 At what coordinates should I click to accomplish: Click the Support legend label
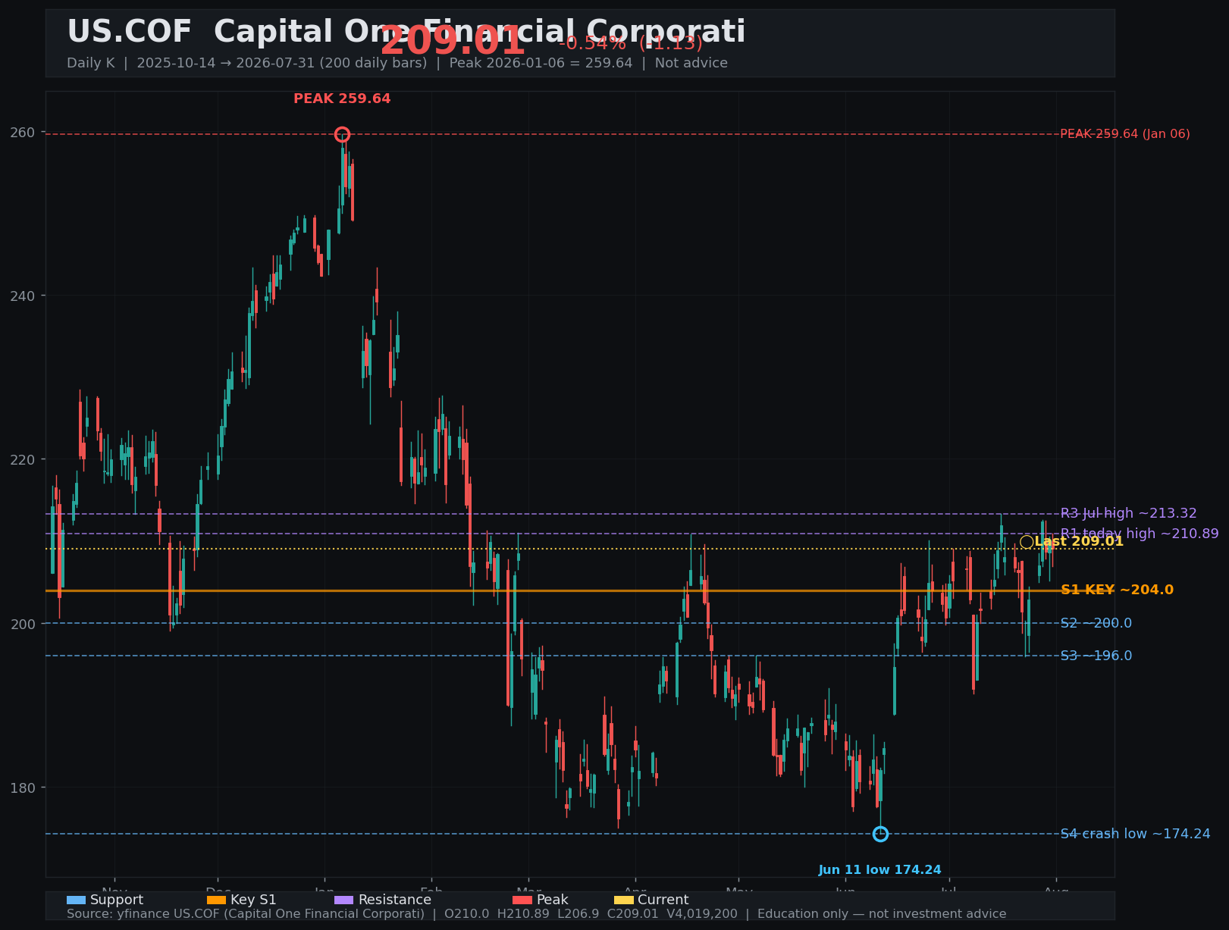click(x=117, y=900)
